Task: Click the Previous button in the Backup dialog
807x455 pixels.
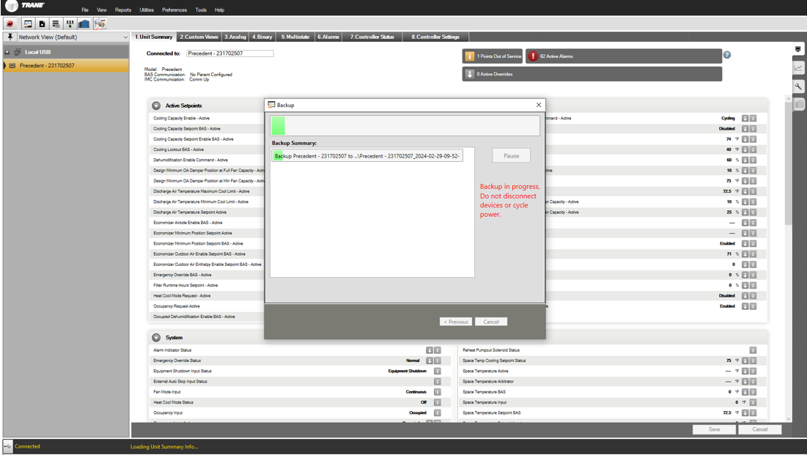Action: coord(456,322)
